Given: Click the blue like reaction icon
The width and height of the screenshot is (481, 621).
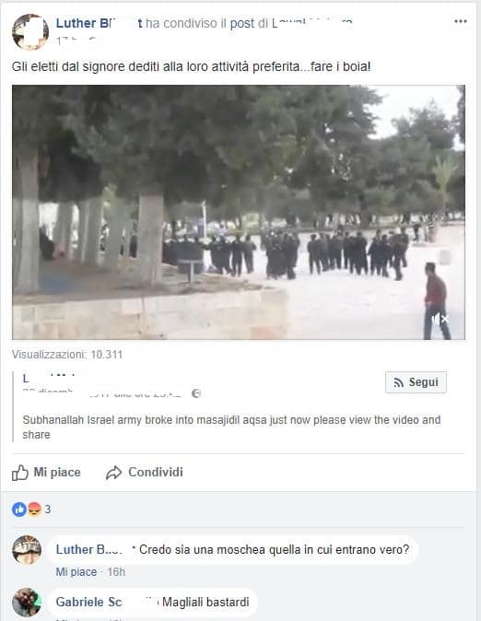Looking at the screenshot, I should (19, 510).
